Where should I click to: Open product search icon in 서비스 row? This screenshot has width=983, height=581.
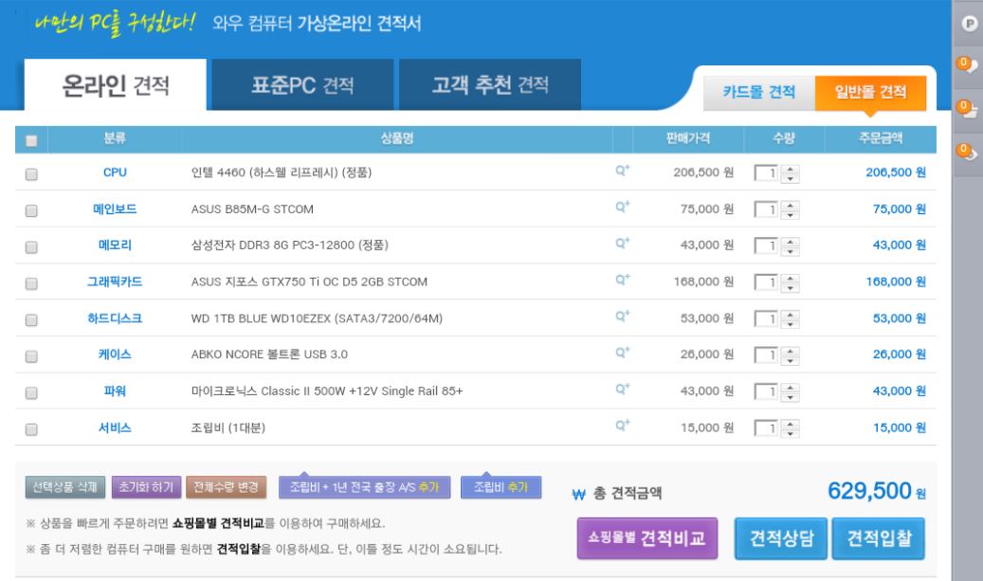coord(622,425)
